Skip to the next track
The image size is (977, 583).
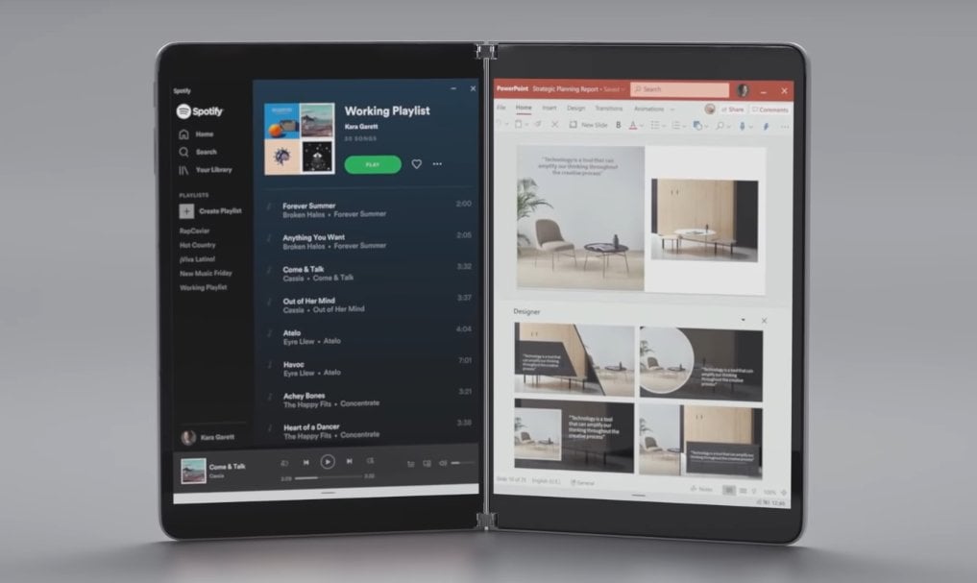coord(349,462)
